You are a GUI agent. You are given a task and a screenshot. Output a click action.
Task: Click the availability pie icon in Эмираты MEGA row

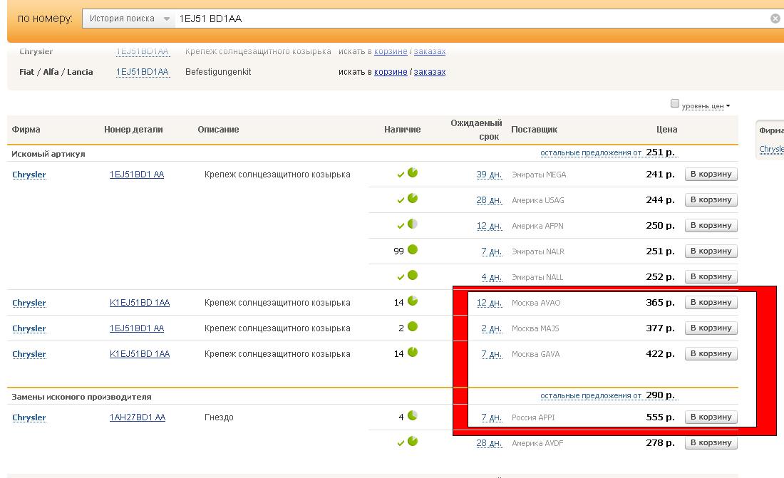click(413, 172)
